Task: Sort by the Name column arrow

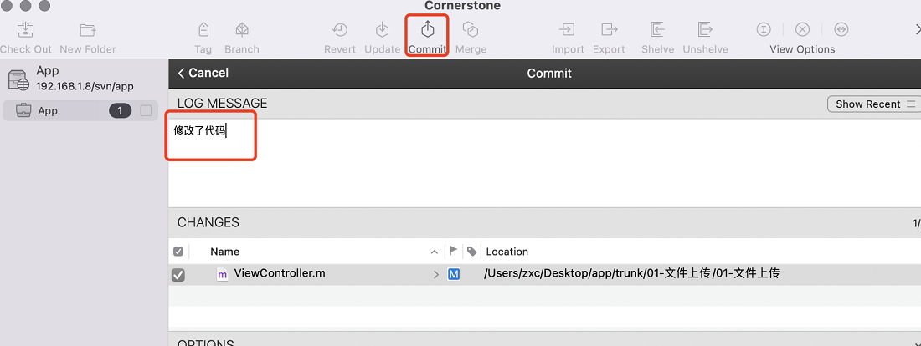Action: [x=434, y=252]
